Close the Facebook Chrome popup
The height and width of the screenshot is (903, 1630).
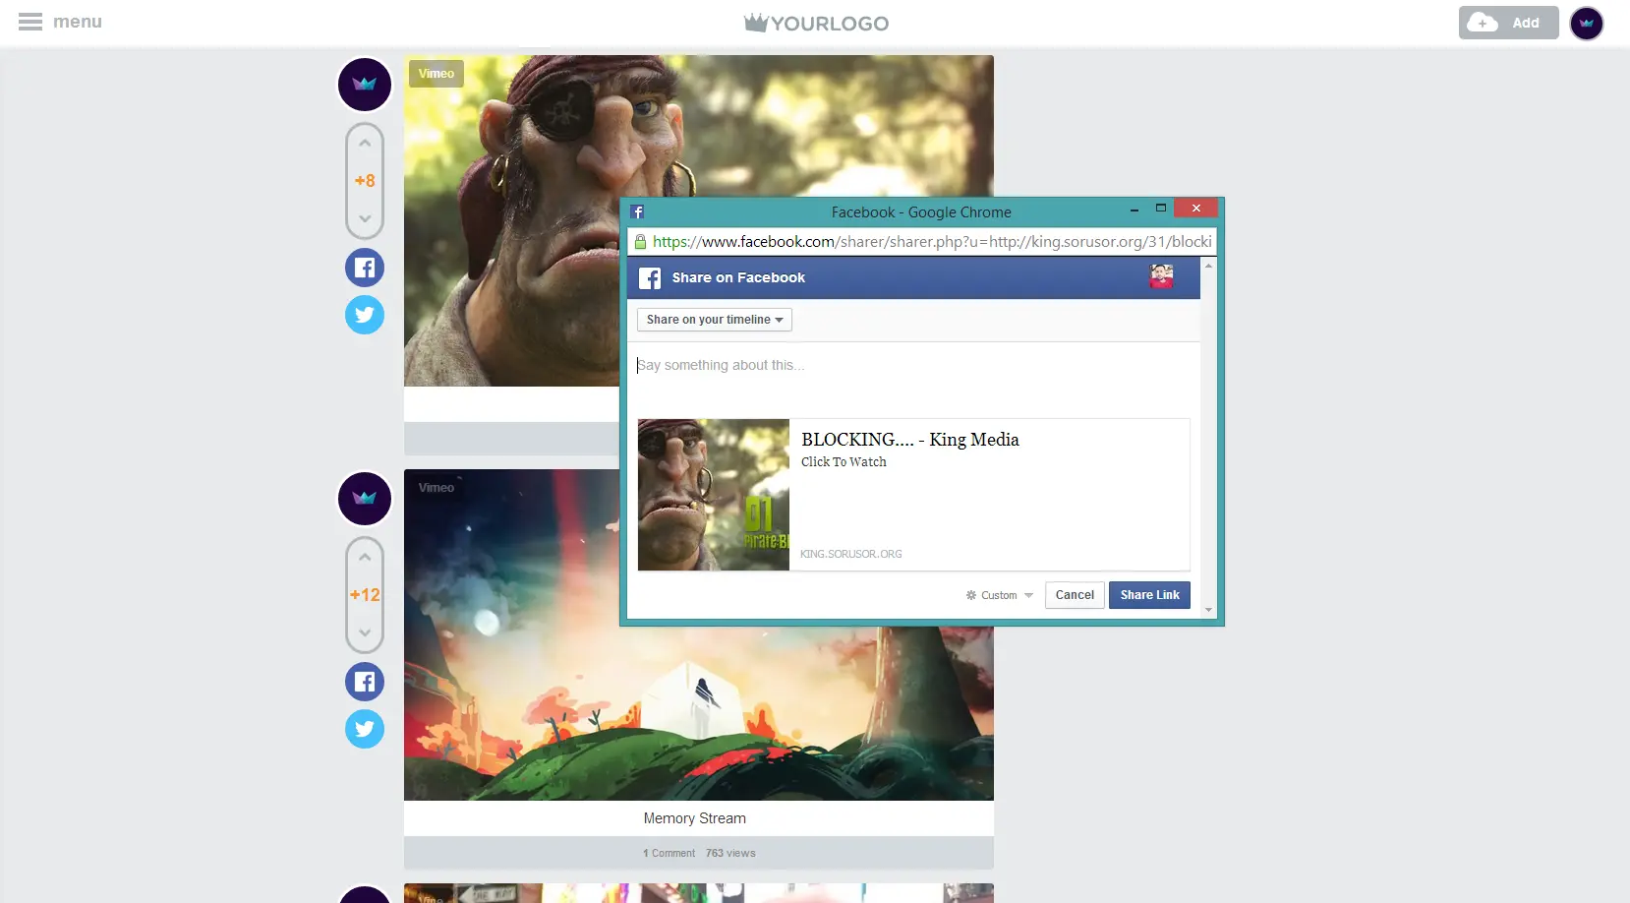point(1195,209)
